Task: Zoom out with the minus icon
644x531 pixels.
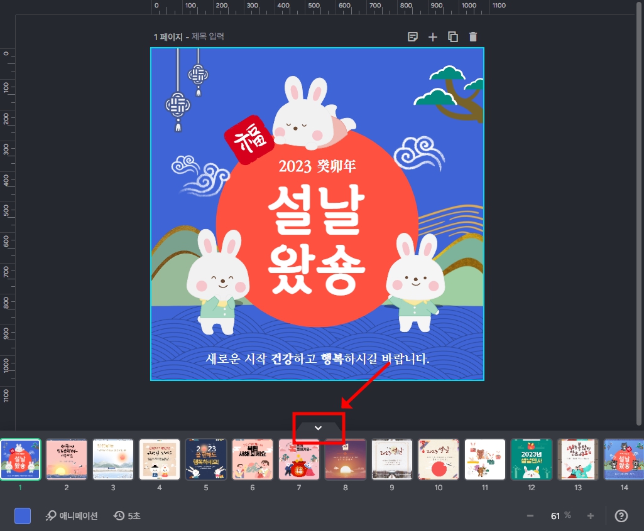Action: 530,515
